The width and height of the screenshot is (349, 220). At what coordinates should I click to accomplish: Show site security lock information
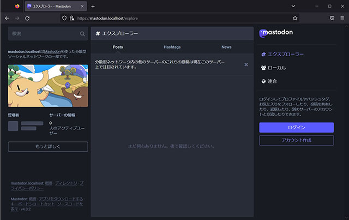pos(71,18)
